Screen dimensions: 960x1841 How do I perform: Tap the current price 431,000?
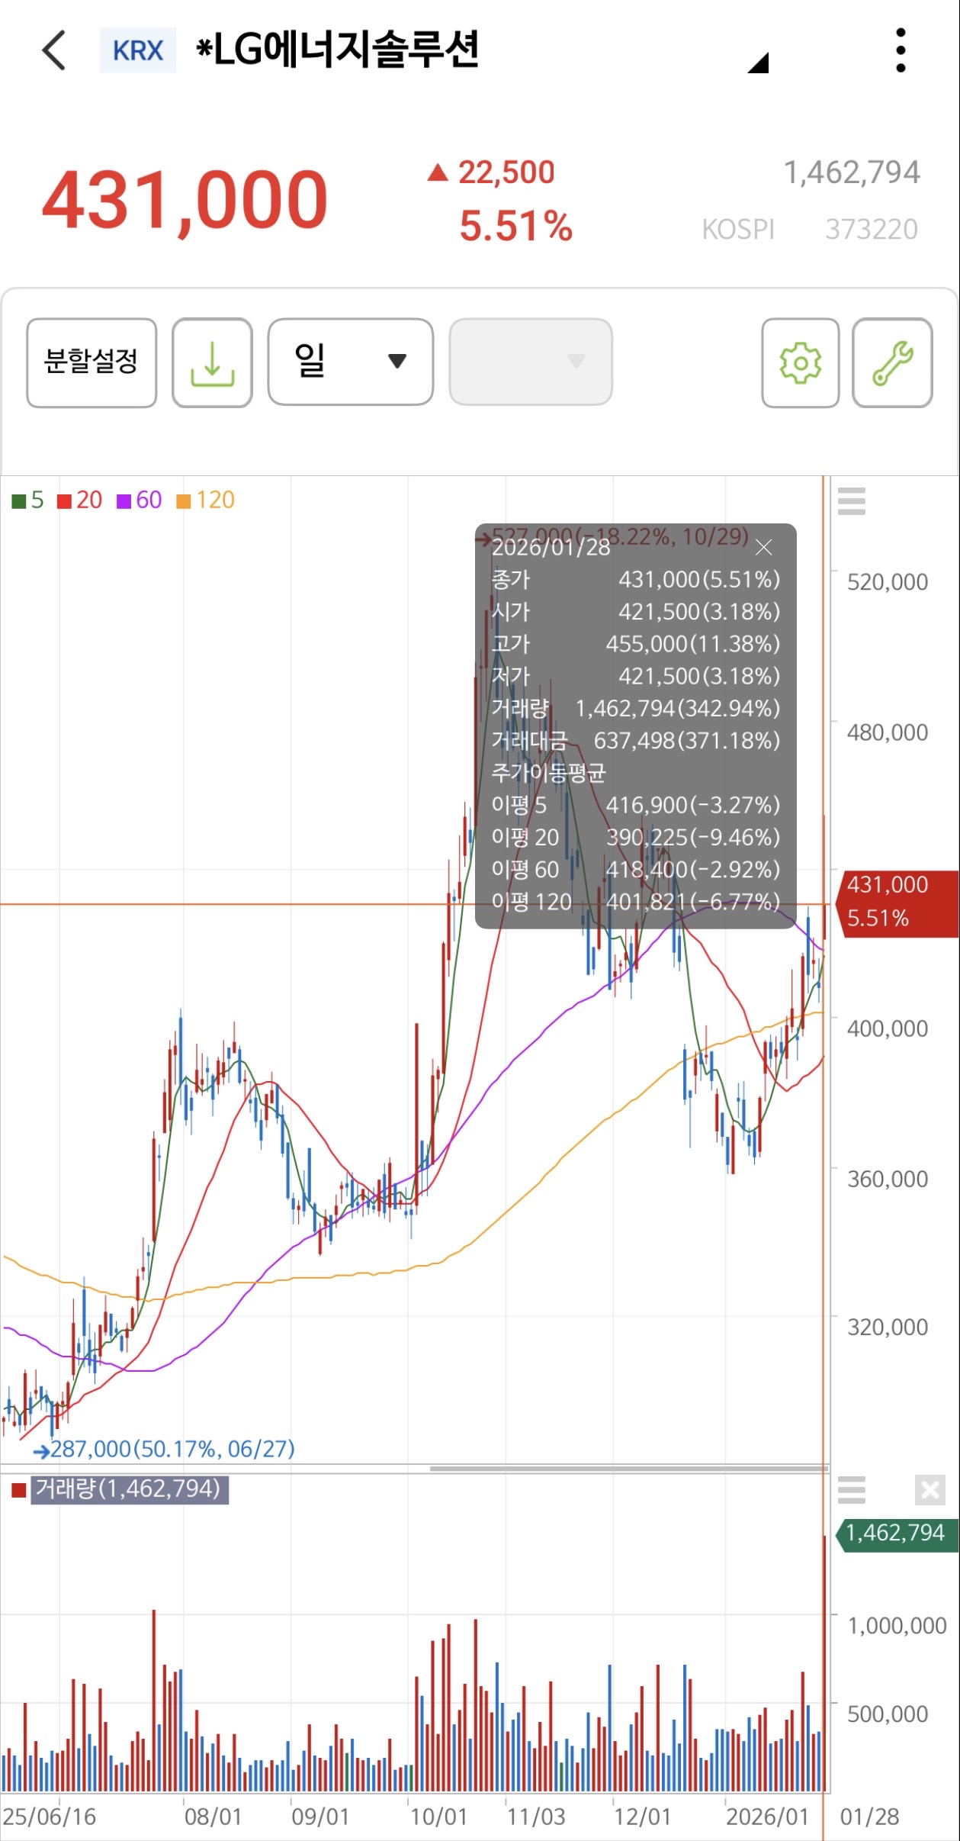coord(185,200)
